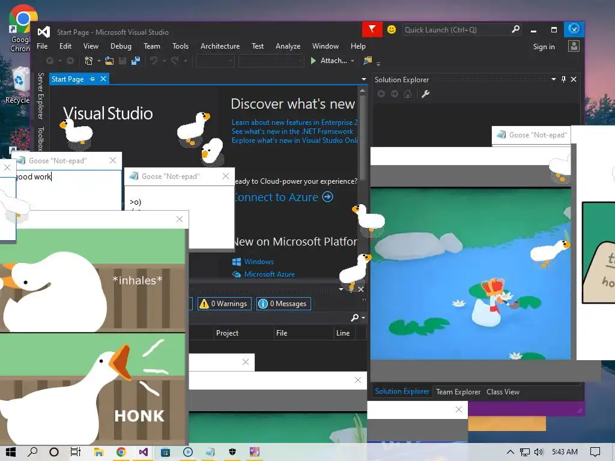615x461 pixels.
Task: Toggle the 0 Warnings filter
Action: (225, 303)
